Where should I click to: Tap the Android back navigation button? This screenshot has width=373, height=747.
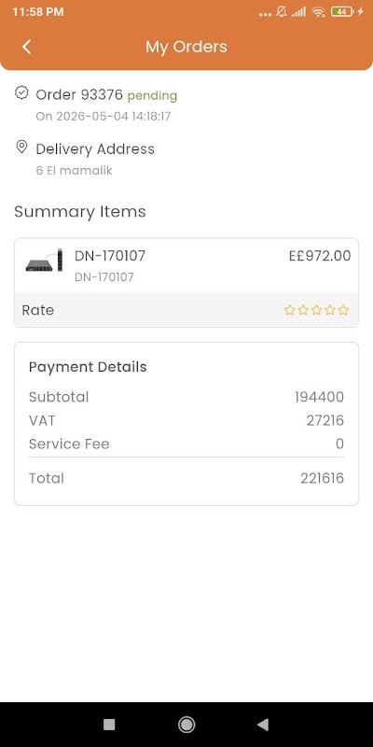(263, 725)
